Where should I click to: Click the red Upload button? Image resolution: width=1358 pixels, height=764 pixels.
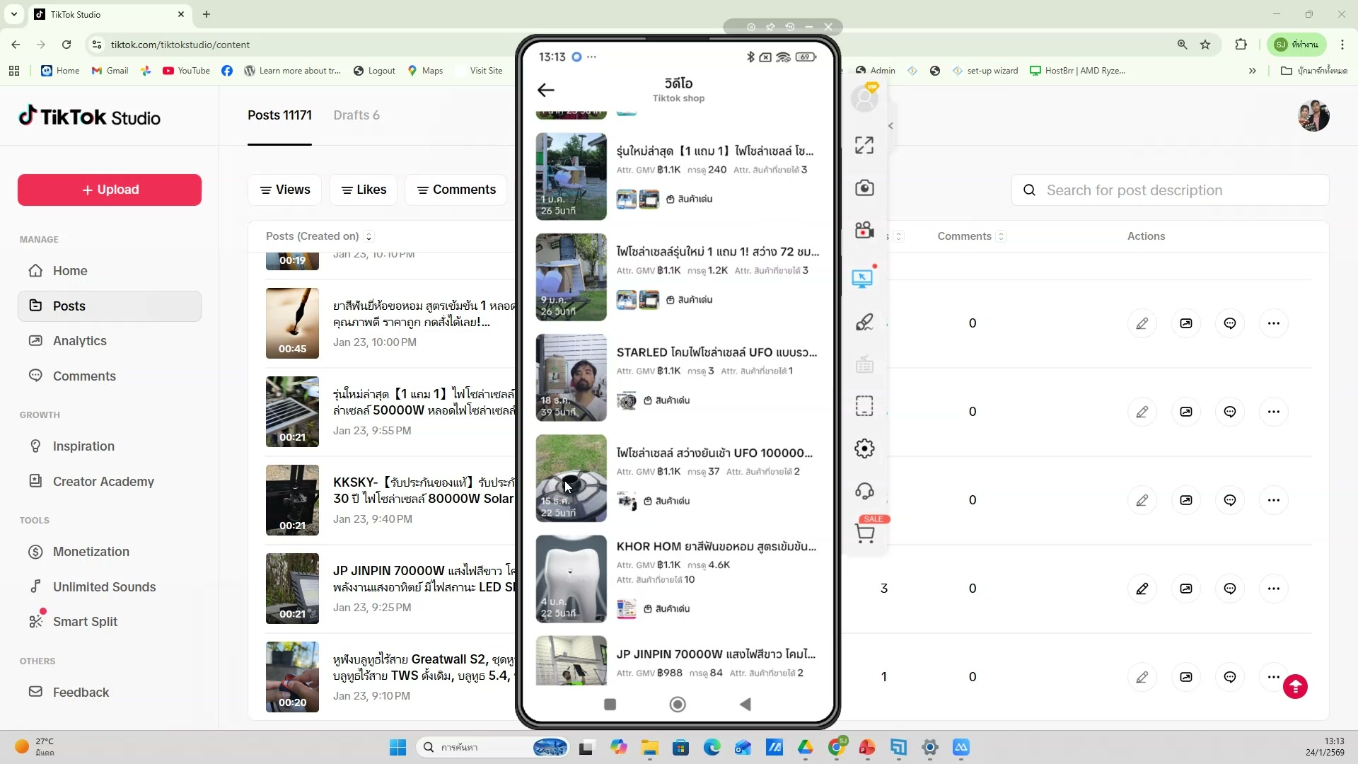point(110,190)
